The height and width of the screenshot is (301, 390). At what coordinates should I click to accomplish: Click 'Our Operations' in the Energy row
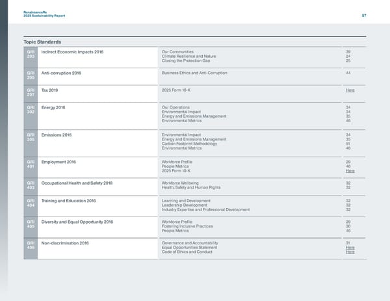(x=175, y=107)
